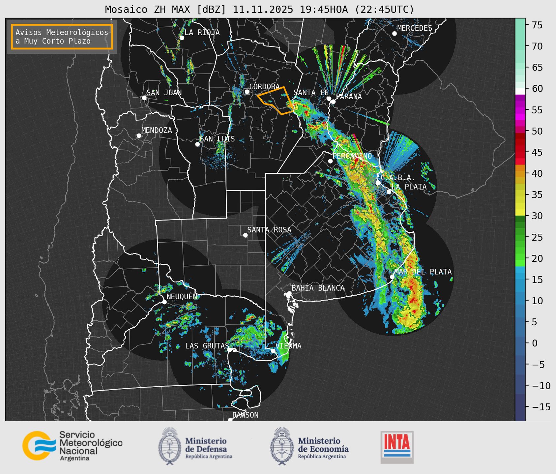This screenshot has height=474, width=556.
Task: Click the San Juan city marker dot
Action: point(144,98)
